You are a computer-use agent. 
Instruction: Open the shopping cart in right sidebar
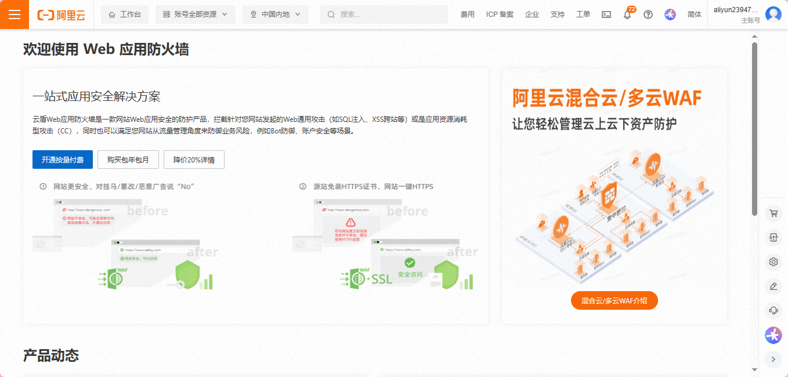coord(773,213)
